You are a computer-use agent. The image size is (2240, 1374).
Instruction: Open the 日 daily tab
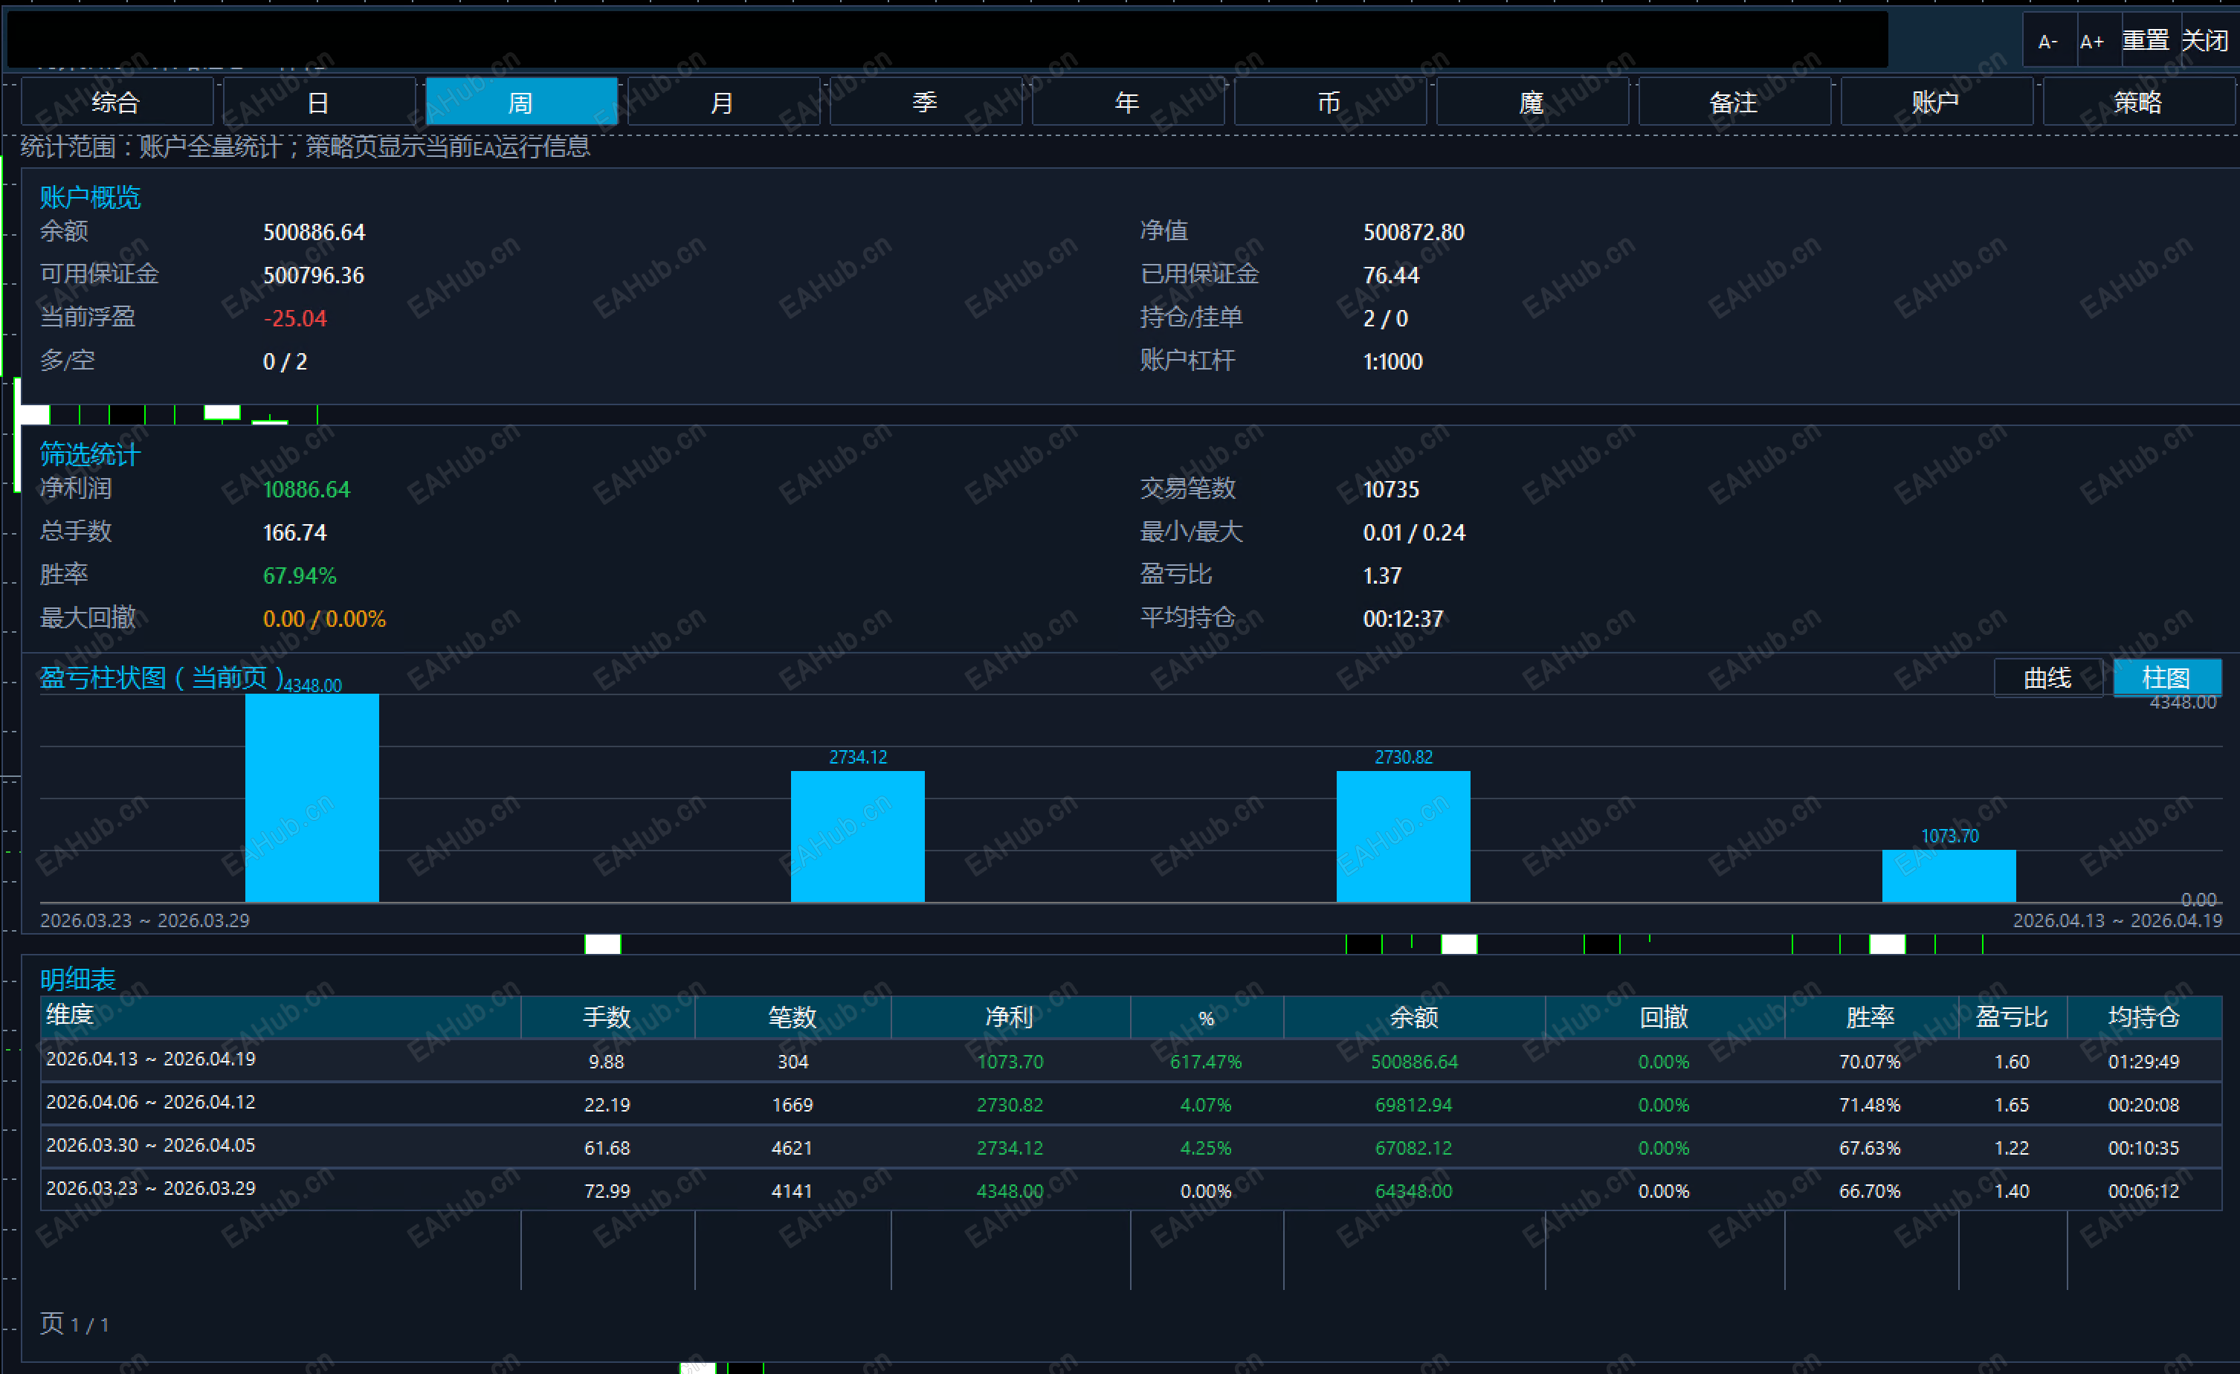(x=318, y=102)
